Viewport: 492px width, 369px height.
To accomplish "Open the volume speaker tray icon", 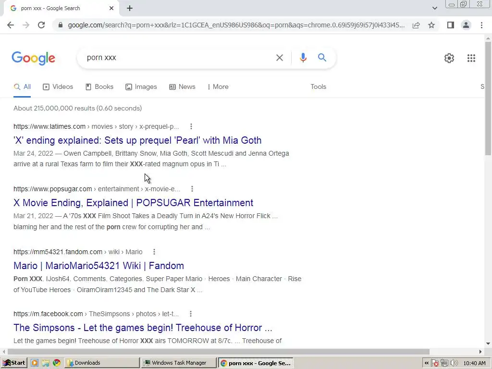I will click(x=454, y=363).
